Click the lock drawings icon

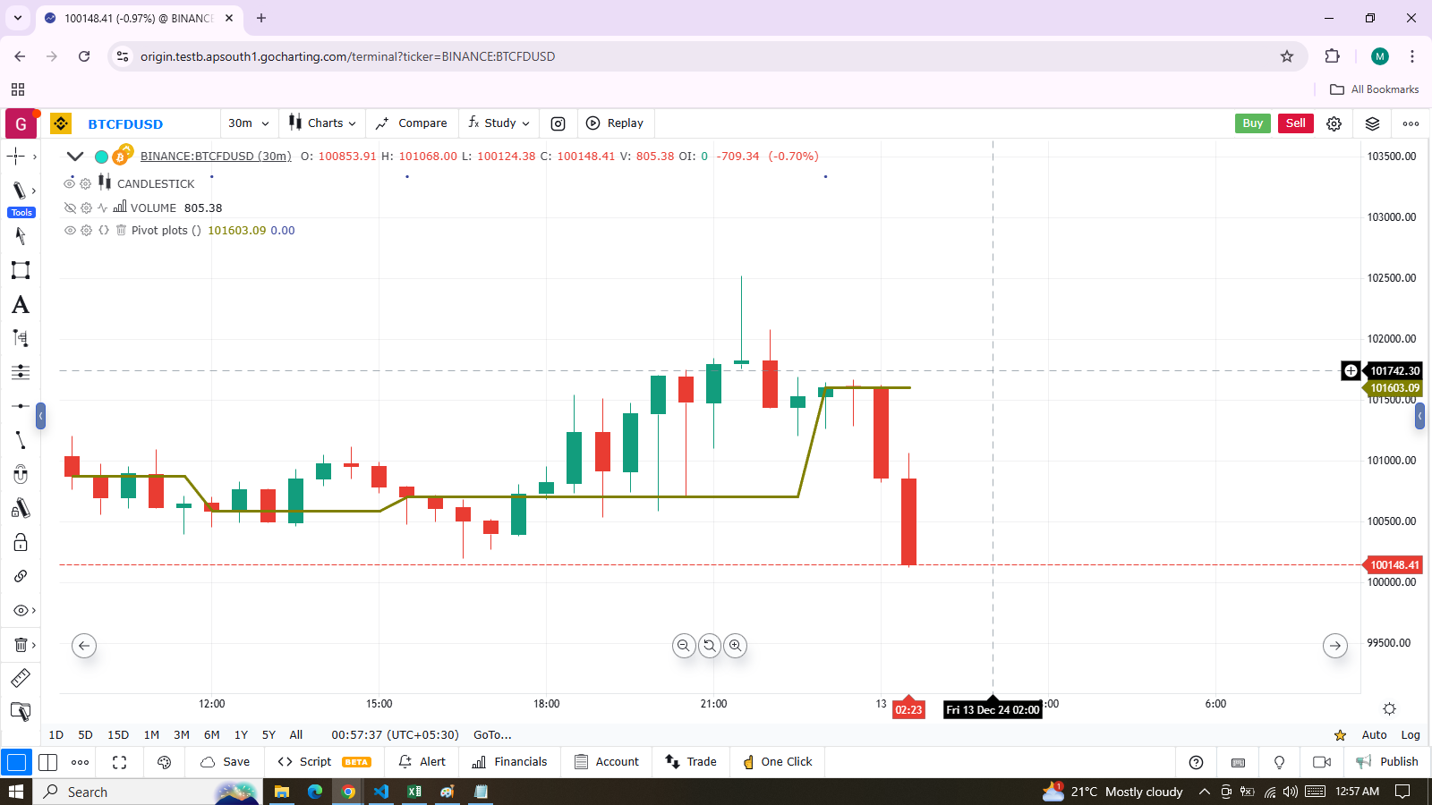pos(20,543)
